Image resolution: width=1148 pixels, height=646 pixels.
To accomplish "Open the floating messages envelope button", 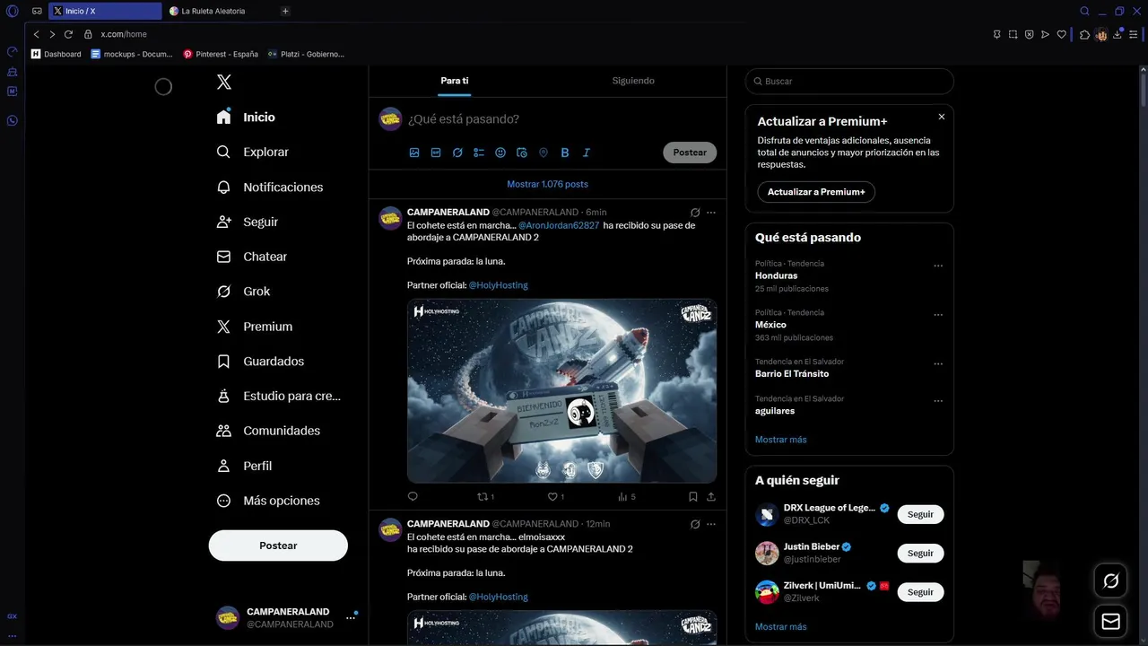I will [1111, 622].
